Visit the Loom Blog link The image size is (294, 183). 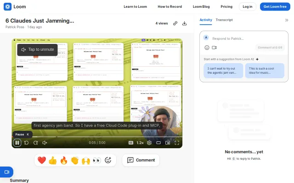tap(201, 7)
